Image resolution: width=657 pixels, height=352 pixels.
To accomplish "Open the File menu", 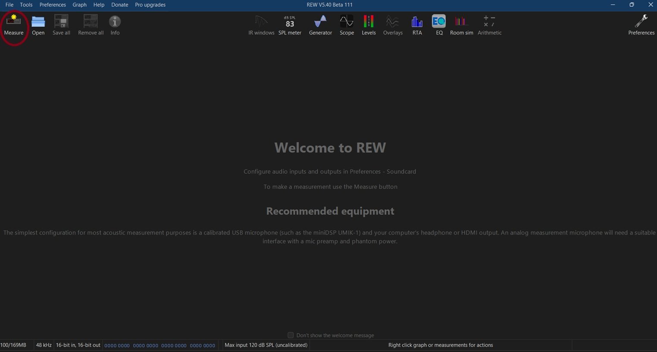I will point(9,5).
